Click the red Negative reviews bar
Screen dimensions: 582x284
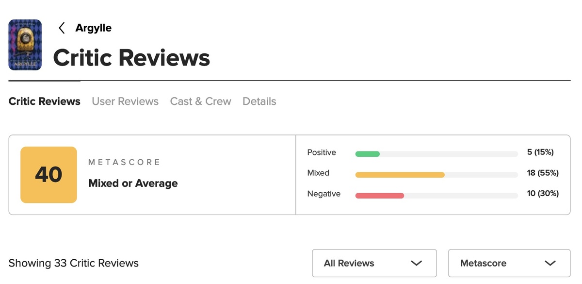click(380, 196)
